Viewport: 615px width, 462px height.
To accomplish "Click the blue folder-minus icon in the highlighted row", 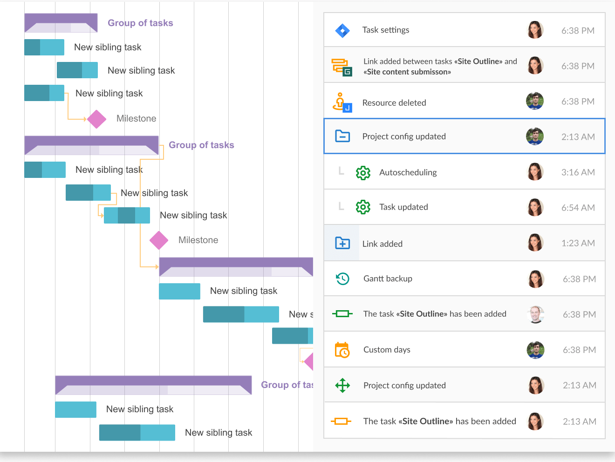I will pyautogui.click(x=342, y=136).
